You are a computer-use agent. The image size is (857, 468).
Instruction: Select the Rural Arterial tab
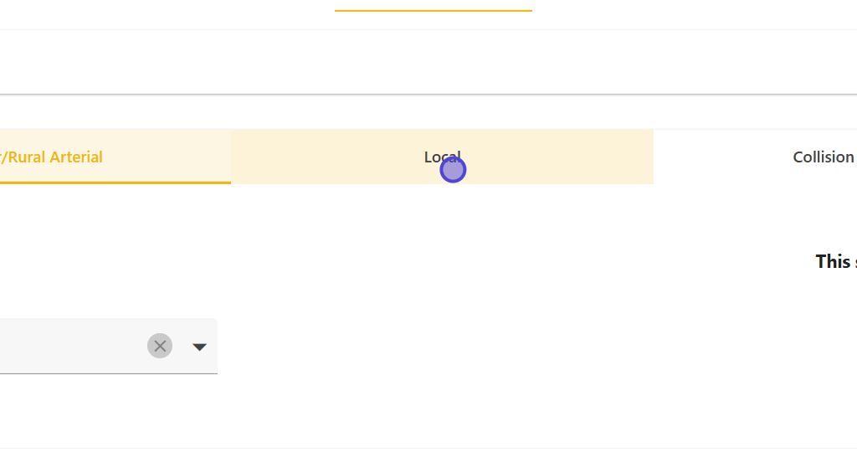[115, 157]
